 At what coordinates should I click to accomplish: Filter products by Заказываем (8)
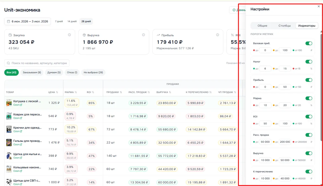pyautogui.click(x=32, y=72)
